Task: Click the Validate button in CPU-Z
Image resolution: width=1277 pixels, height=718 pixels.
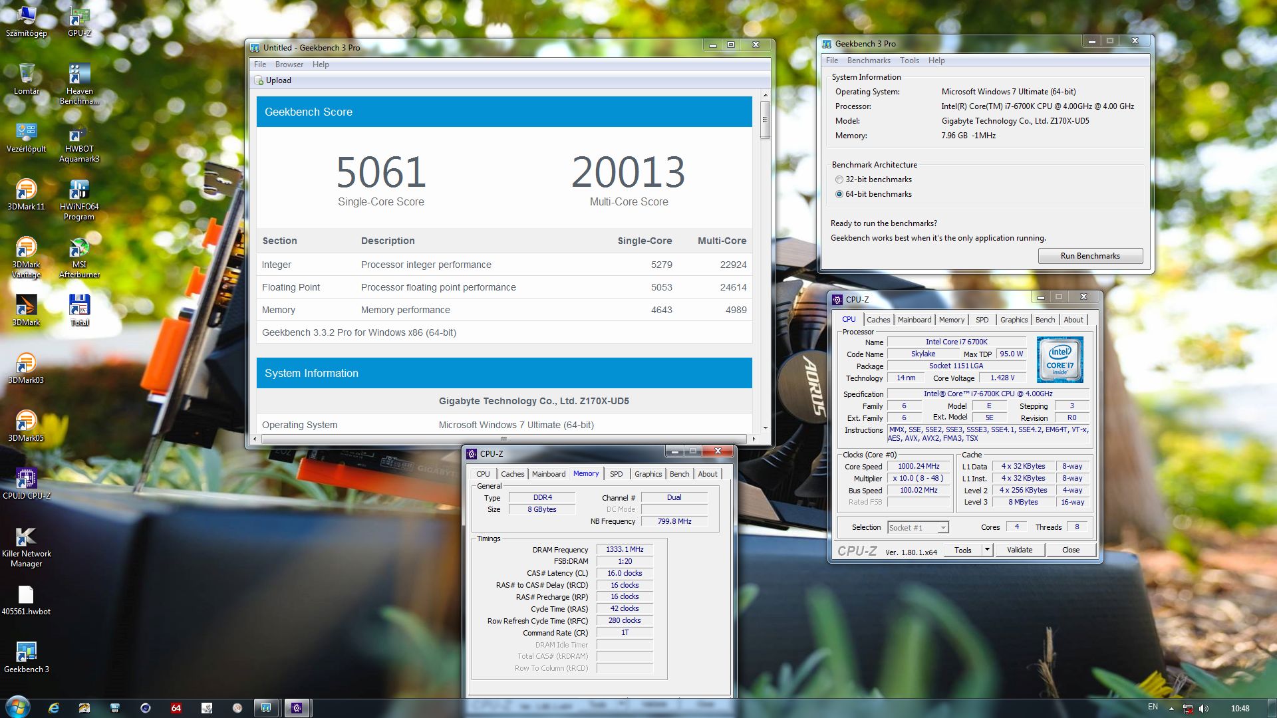Action: click(x=1020, y=550)
